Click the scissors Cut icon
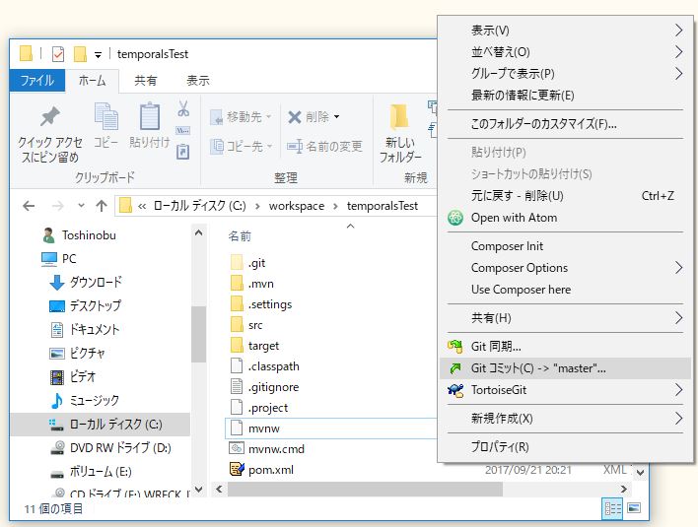The image size is (698, 527). pos(183,108)
